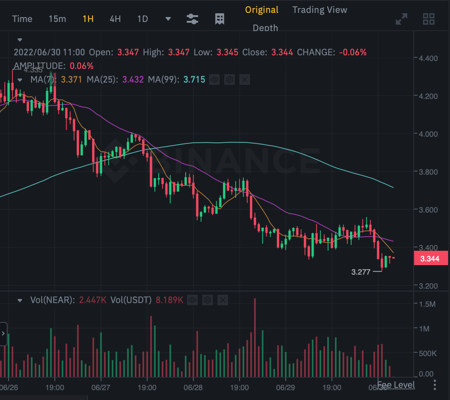
Task: Open the technical indicators settings icon
Action: (192, 19)
